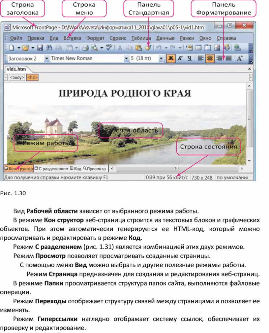
Task: Open the Заголовок 2 style dropdown
Action: 47,58
